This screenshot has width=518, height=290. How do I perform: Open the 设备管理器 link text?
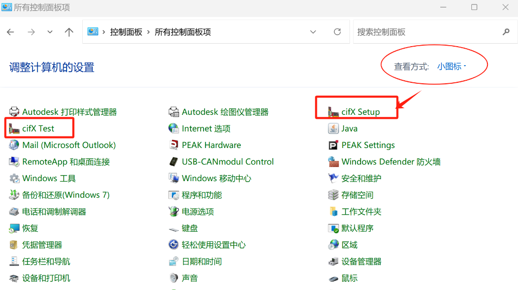click(x=362, y=261)
